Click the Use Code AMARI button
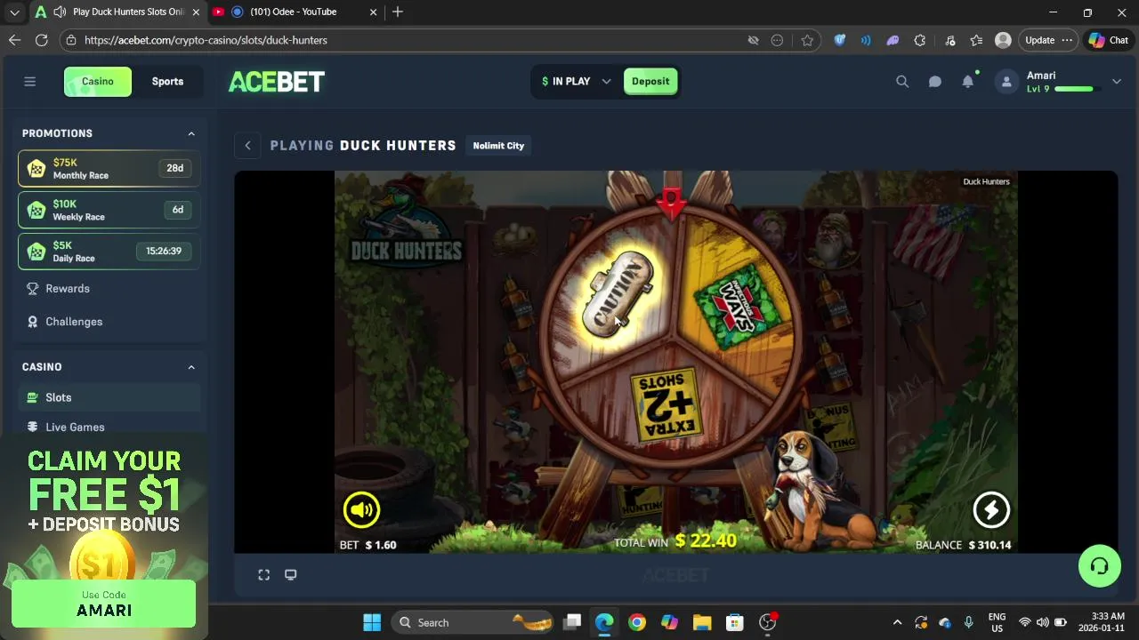 104,604
